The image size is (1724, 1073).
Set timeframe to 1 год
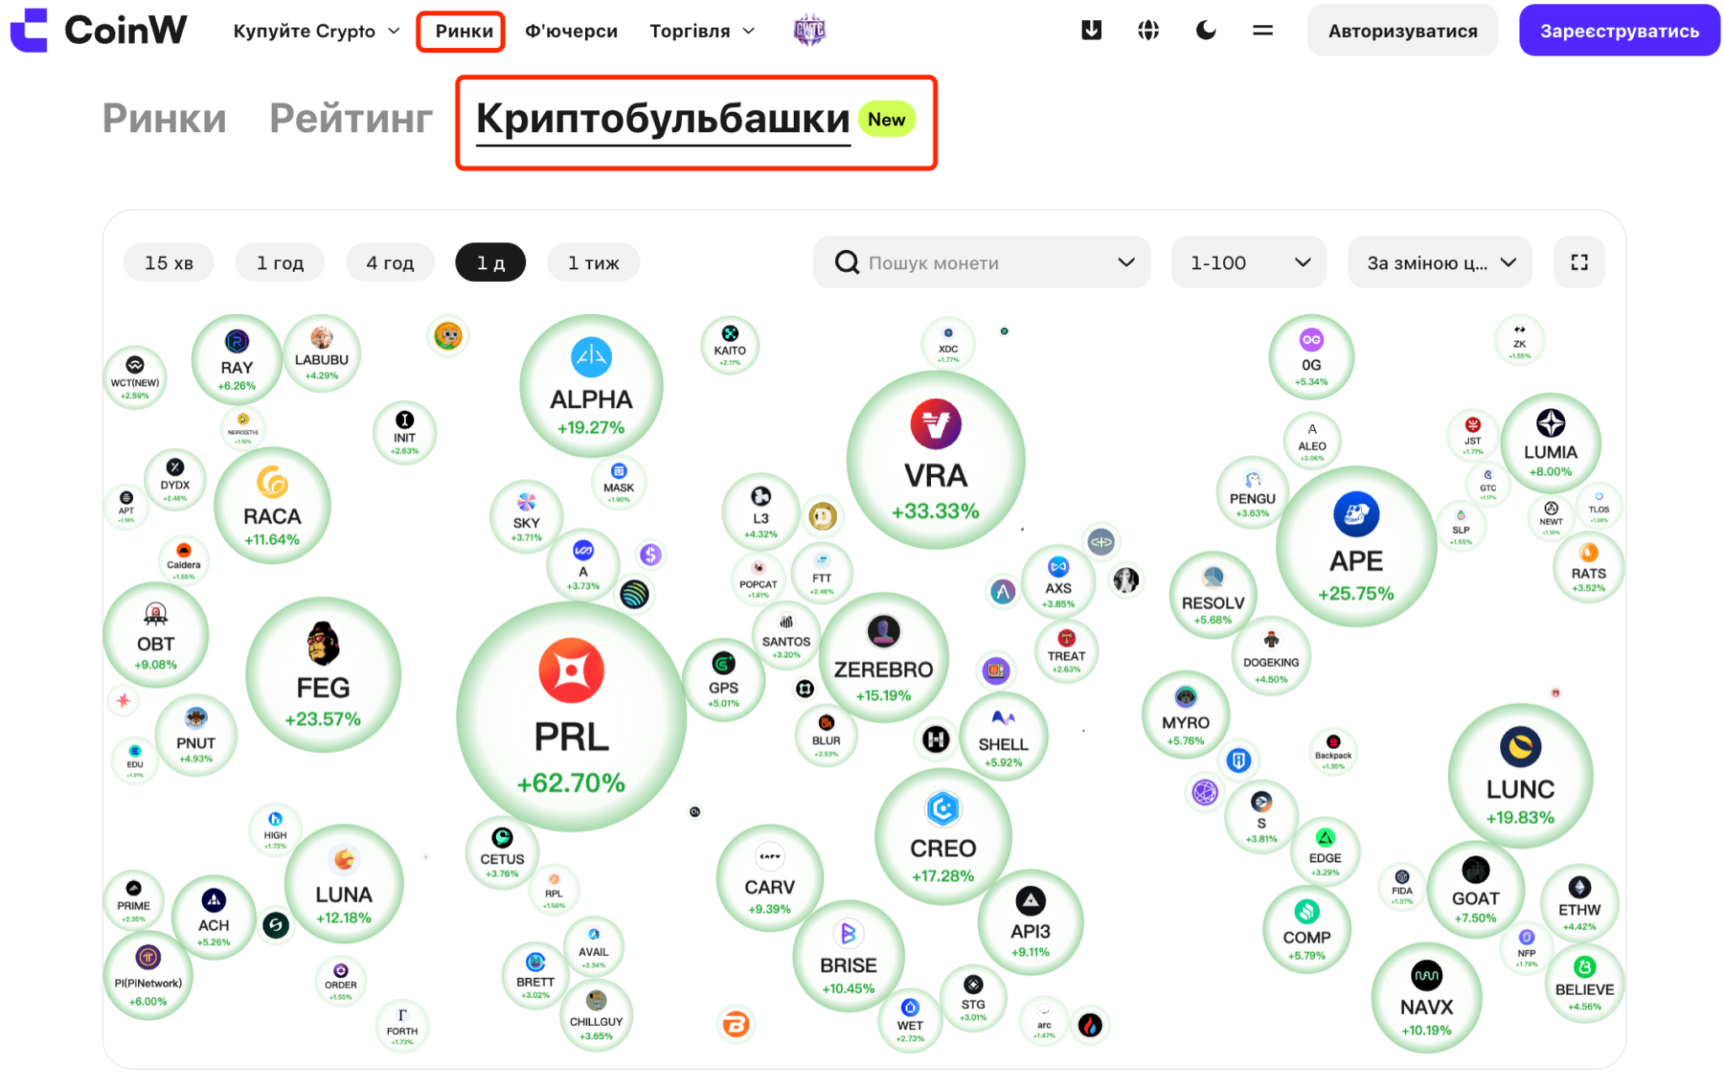279,263
